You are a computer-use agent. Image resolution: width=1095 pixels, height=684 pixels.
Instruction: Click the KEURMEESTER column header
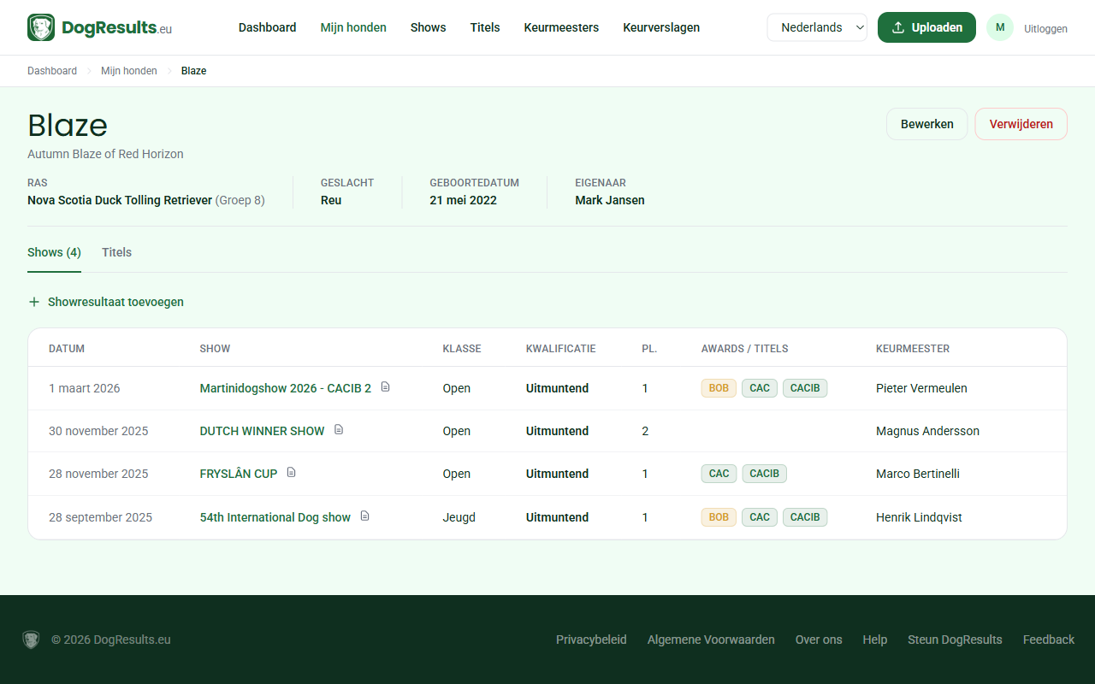pyautogui.click(x=913, y=349)
